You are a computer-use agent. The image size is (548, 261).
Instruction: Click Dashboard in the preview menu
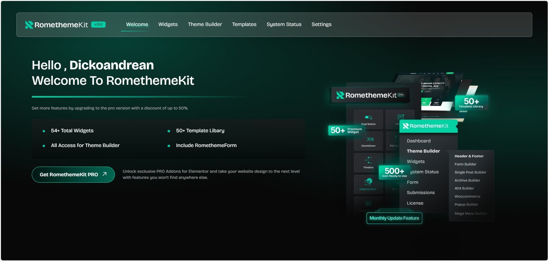click(419, 141)
